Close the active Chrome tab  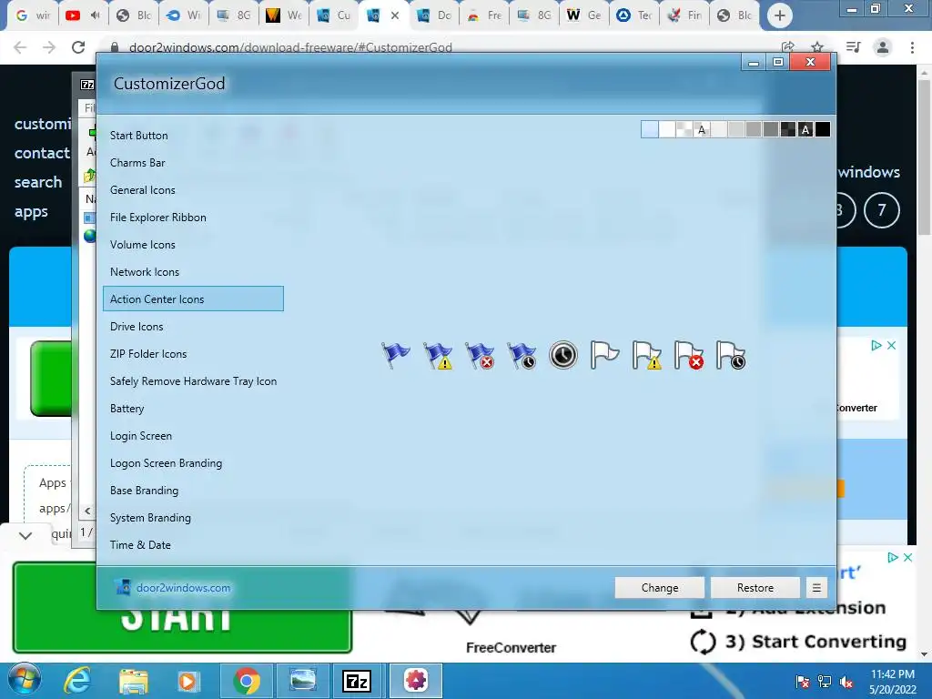(395, 16)
